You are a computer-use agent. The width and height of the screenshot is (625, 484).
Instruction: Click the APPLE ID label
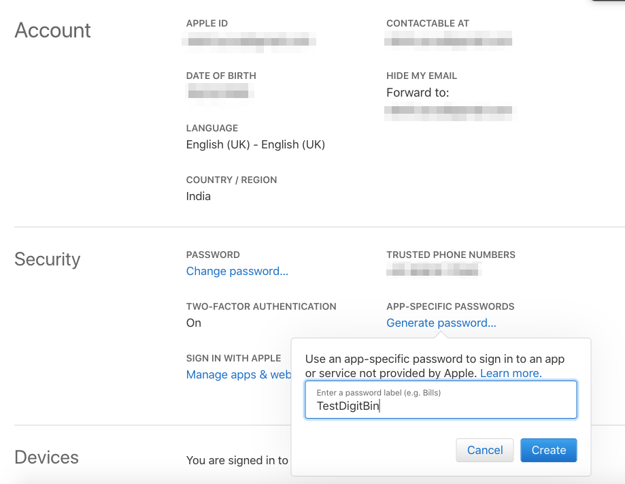tap(207, 24)
